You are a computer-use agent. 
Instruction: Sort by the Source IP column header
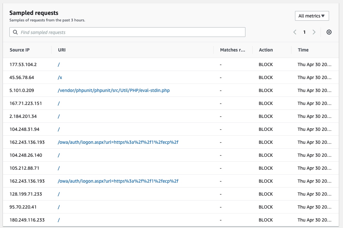point(20,50)
